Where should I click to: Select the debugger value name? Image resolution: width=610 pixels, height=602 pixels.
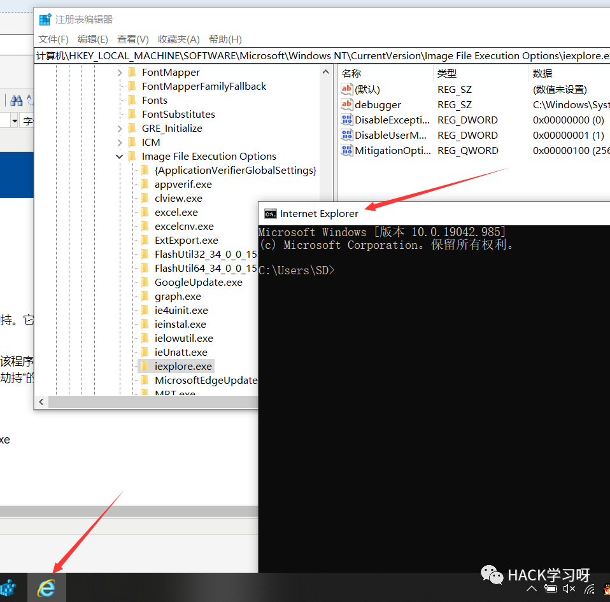point(378,105)
